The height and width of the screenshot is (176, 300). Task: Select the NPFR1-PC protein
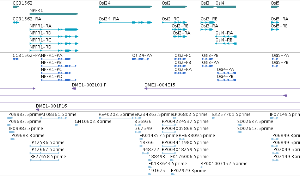pyautogui.click(x=56, y=73)
